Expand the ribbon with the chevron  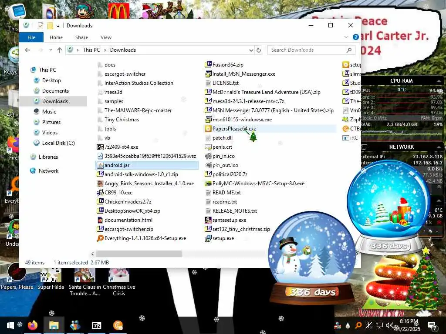tap(346, 37)
